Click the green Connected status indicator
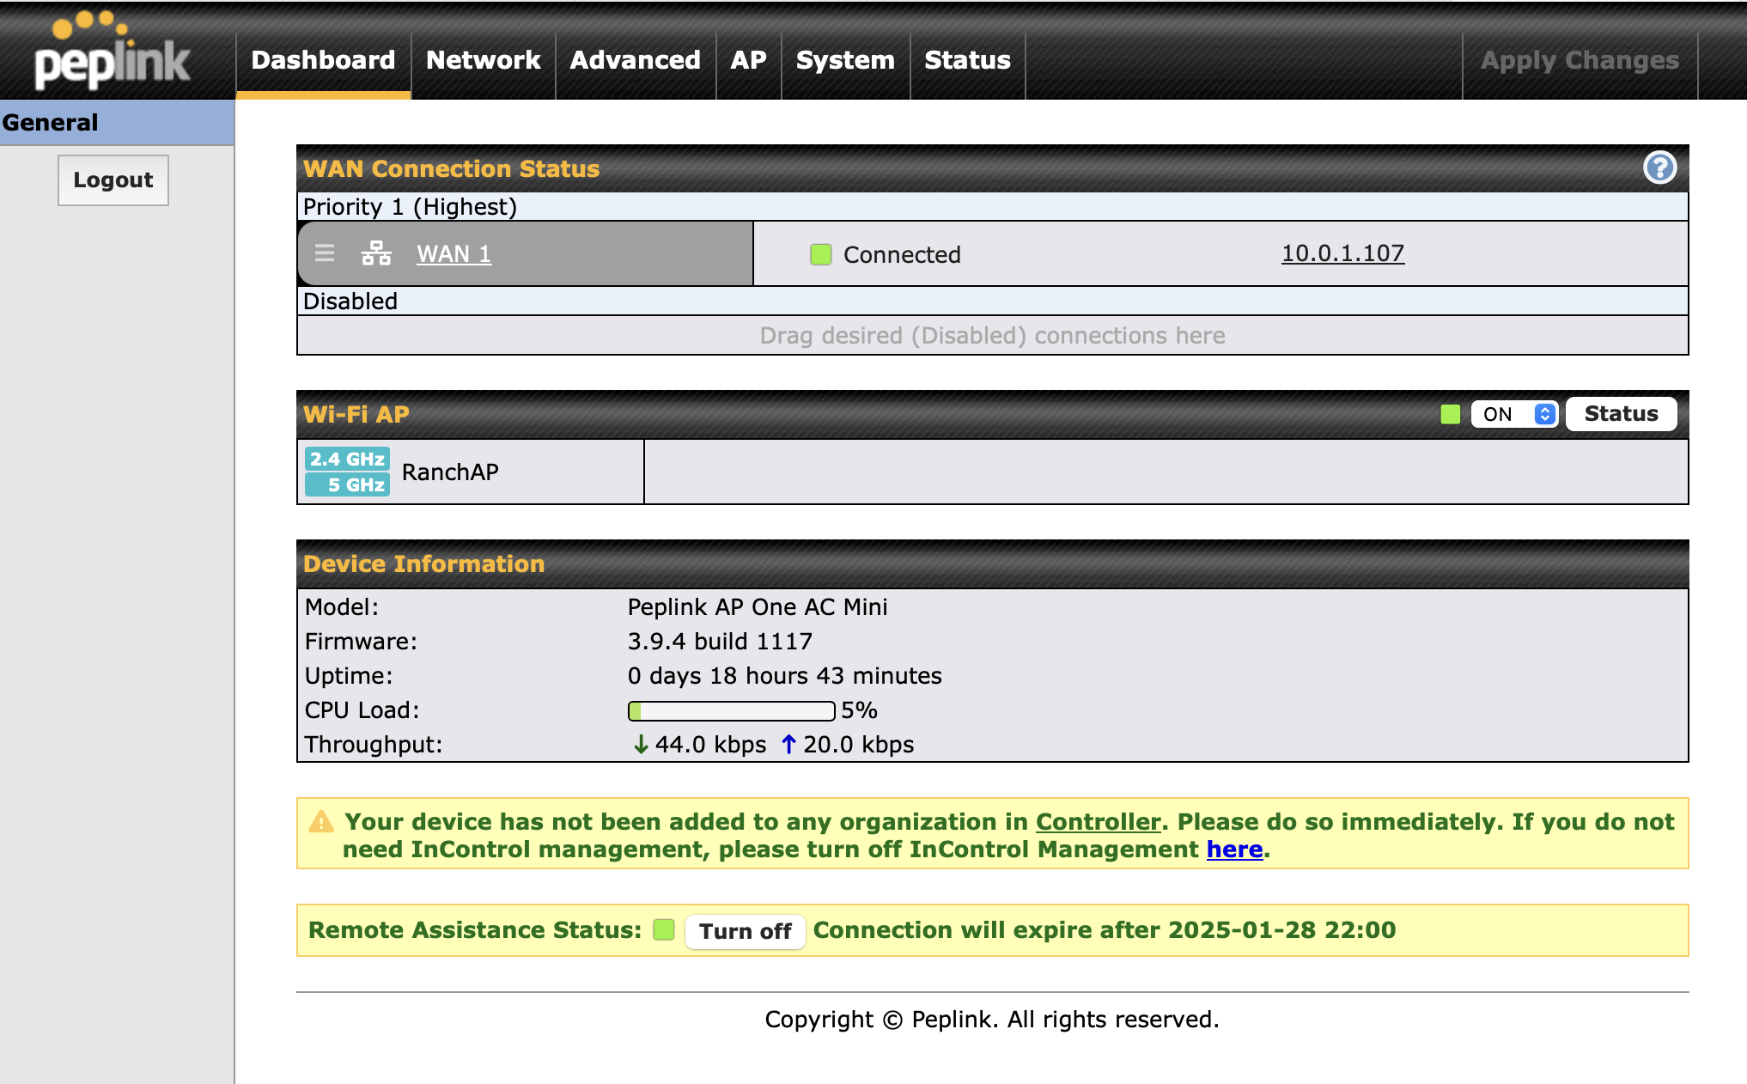The width and height of the screenshot is (1747, 1084). coord(821,254)
